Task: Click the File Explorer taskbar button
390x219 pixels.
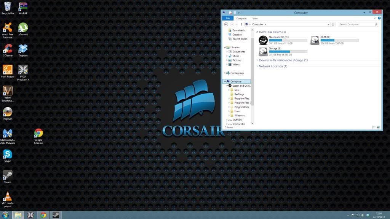Action: (18, 215)
